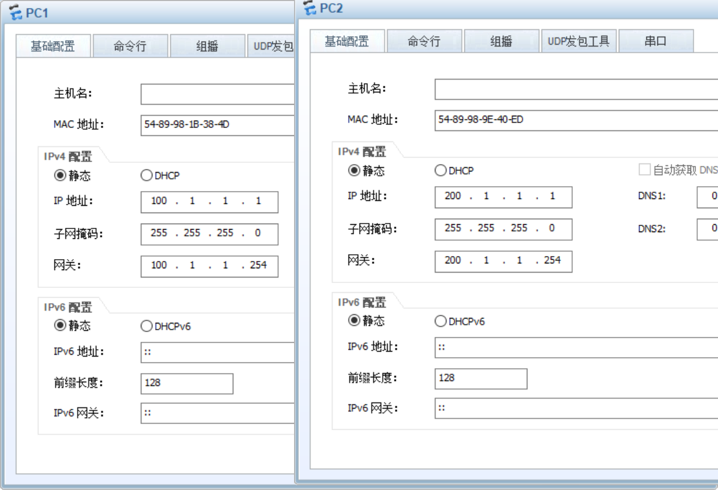Select static IPv6 radio in PC2
The image size is (718, 490).
coord(354,321)
